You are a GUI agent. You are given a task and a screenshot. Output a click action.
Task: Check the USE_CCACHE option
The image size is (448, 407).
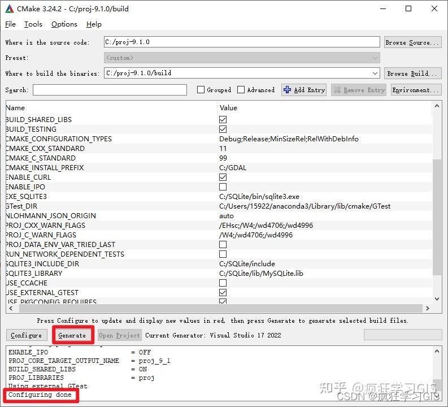[223, 283]
